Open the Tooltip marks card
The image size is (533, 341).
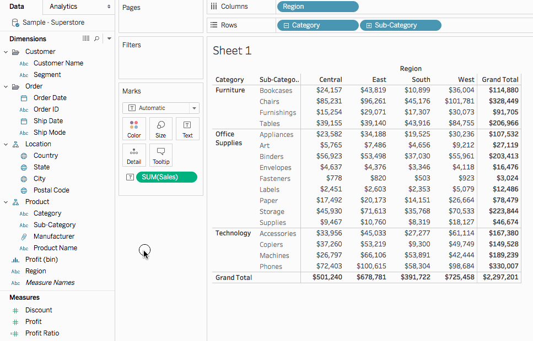[160, 155]
